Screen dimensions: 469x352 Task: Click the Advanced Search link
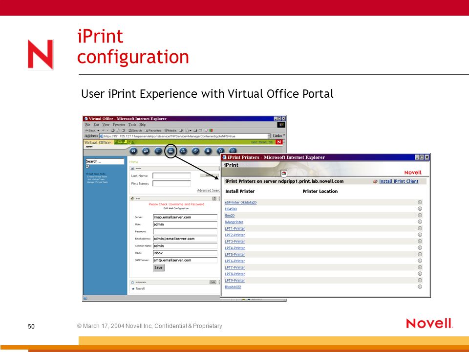(x=208, y=190)
